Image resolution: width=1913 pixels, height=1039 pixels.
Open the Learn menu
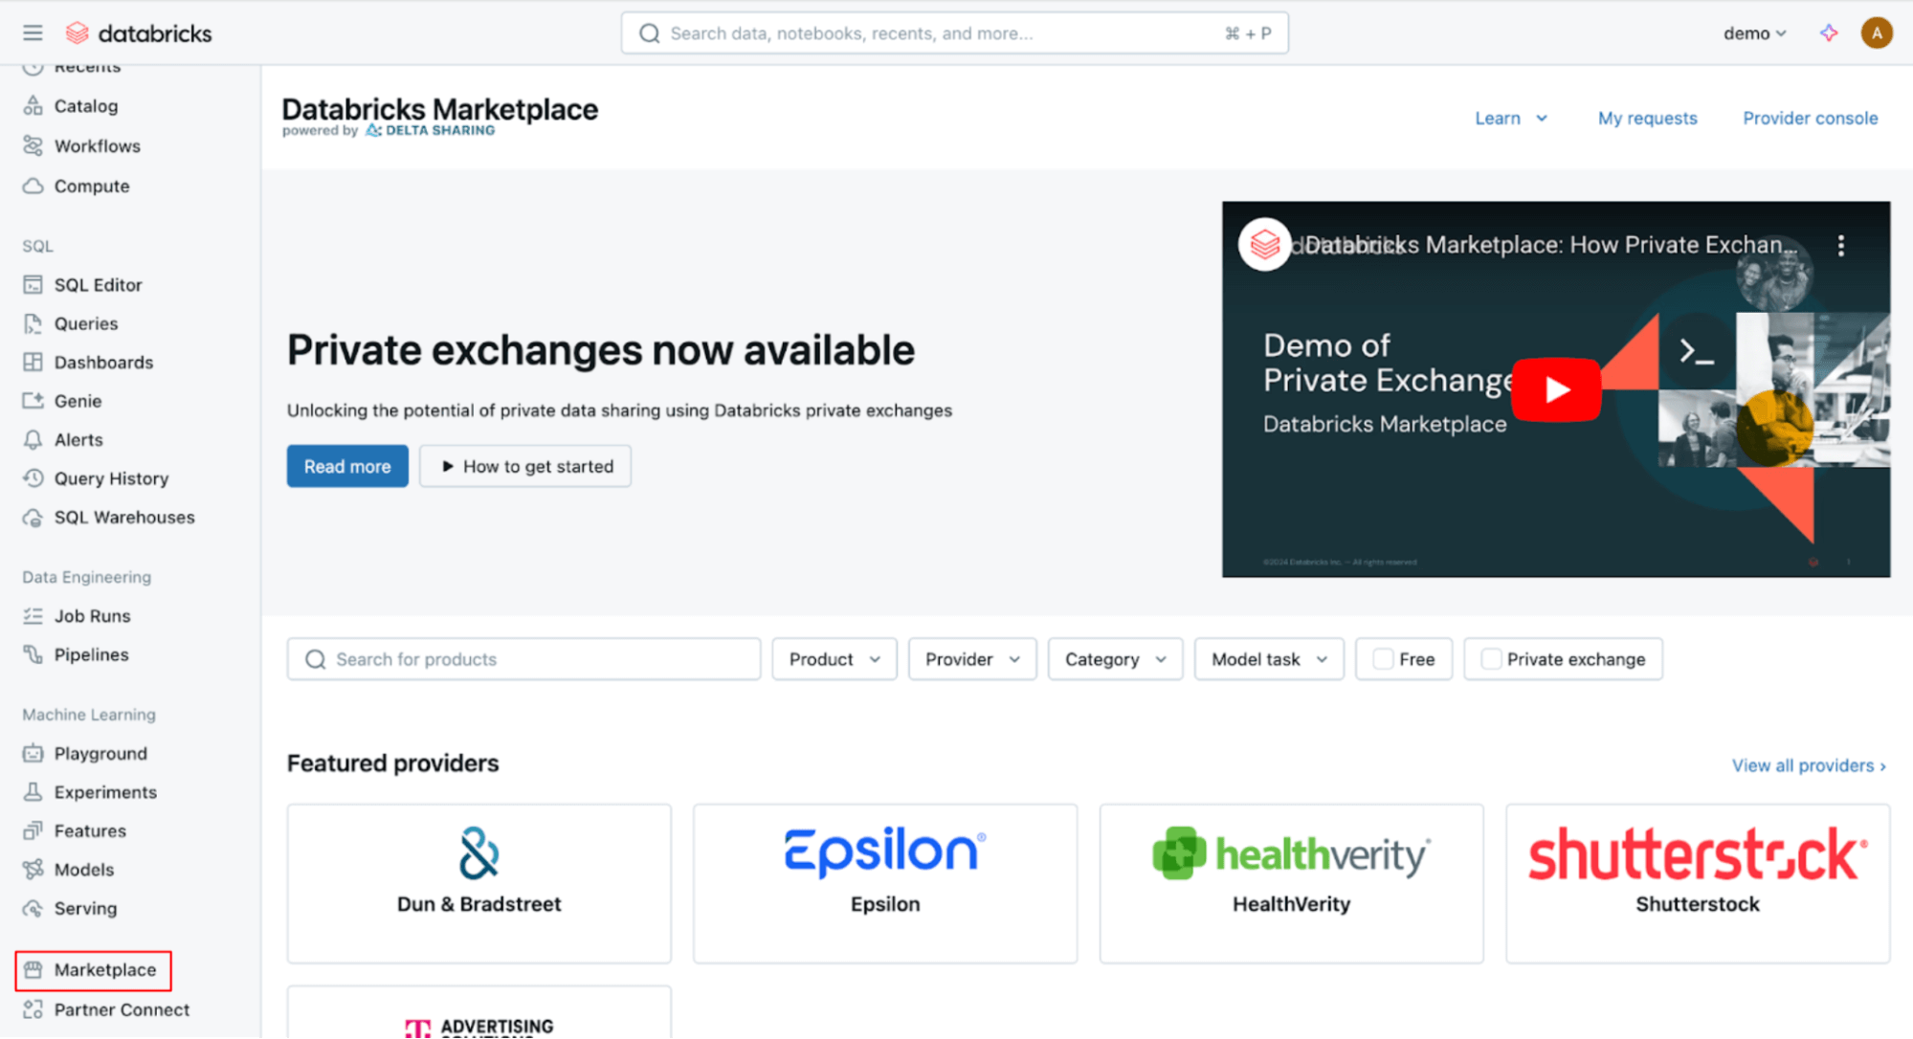[1510, 118]
